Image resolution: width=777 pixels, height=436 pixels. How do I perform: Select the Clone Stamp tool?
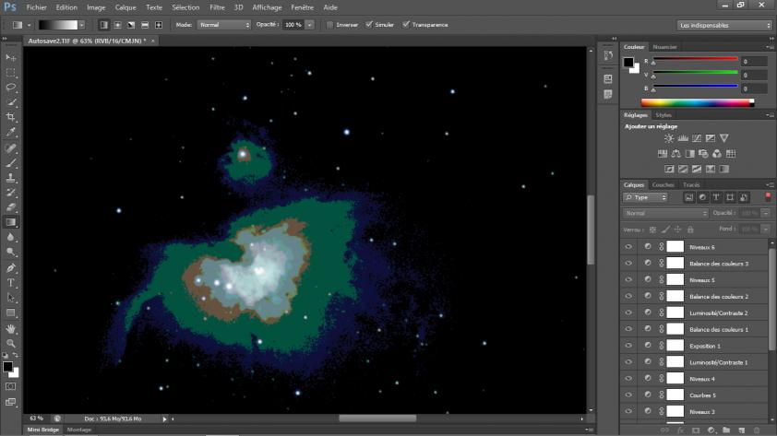[x=10, y=178]
